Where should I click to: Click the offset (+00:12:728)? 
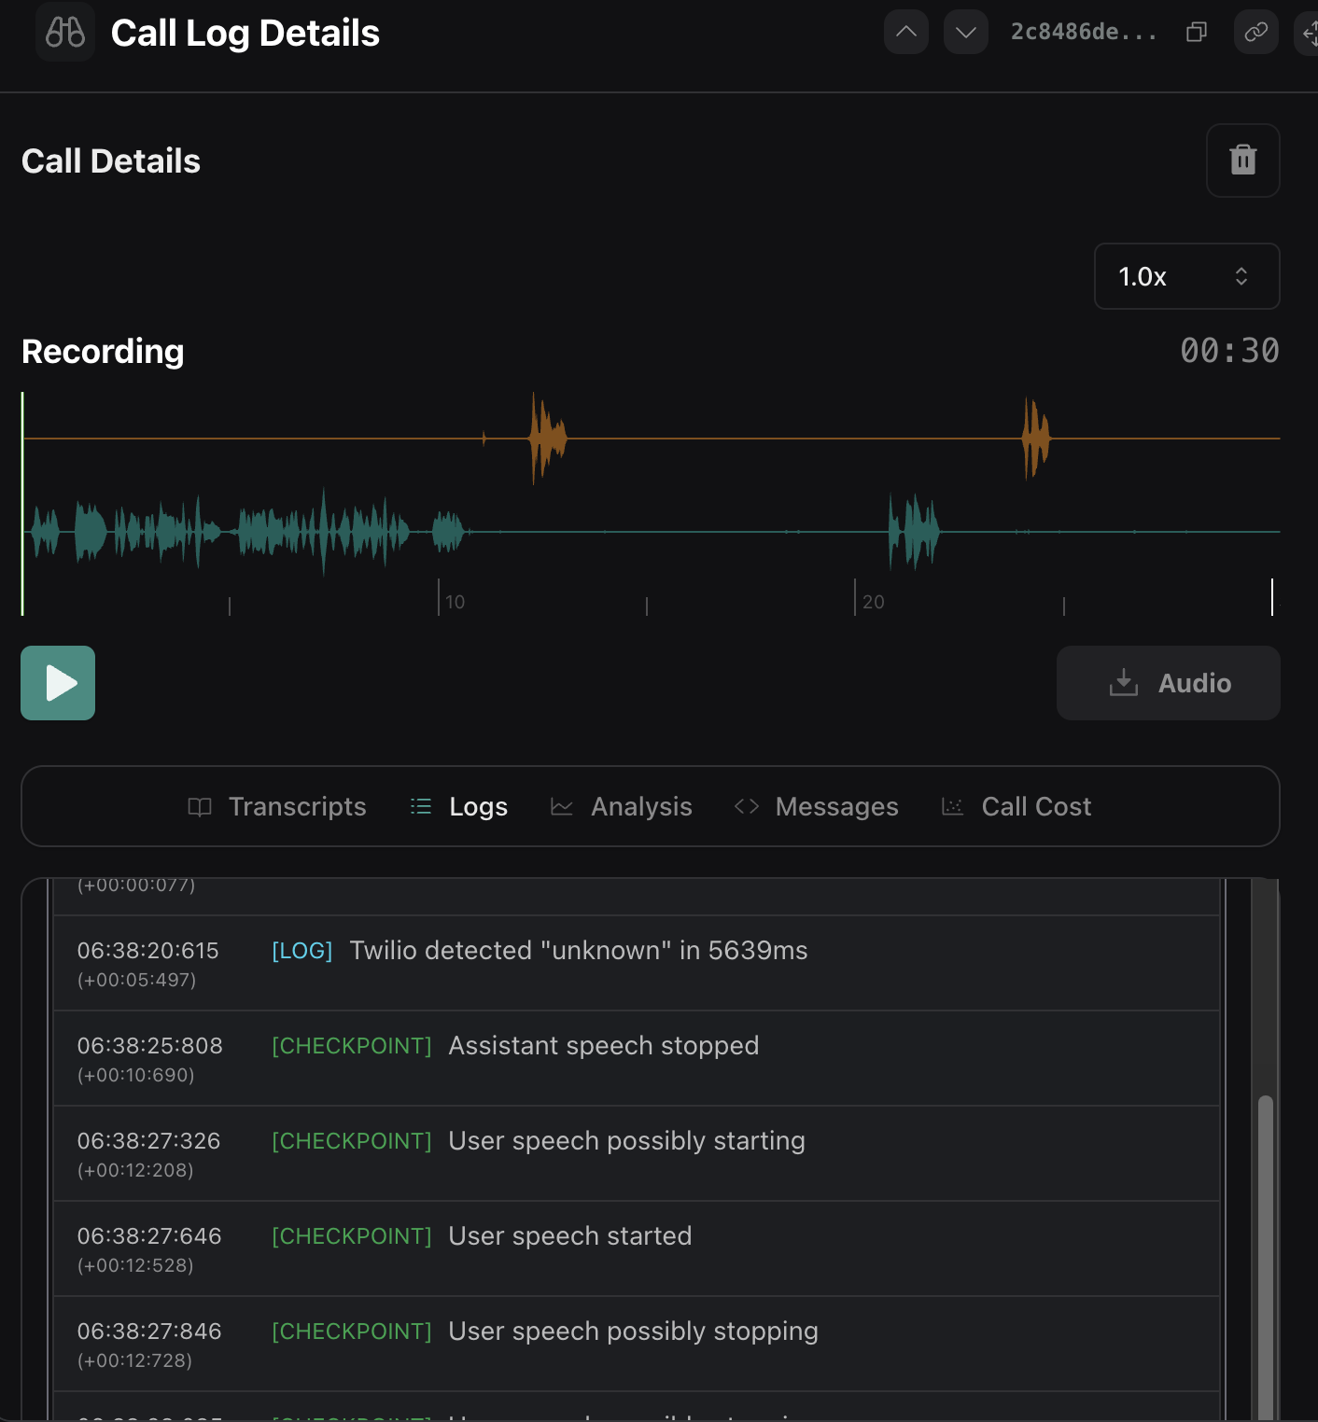click(x=134, y=1360)
